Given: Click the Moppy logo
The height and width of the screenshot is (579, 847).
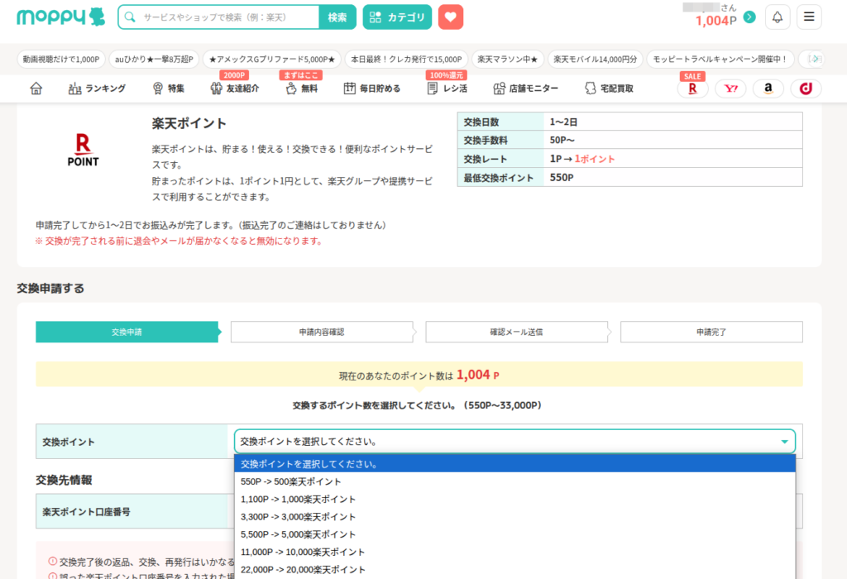Looking at the screenshot, I should 61,17.
